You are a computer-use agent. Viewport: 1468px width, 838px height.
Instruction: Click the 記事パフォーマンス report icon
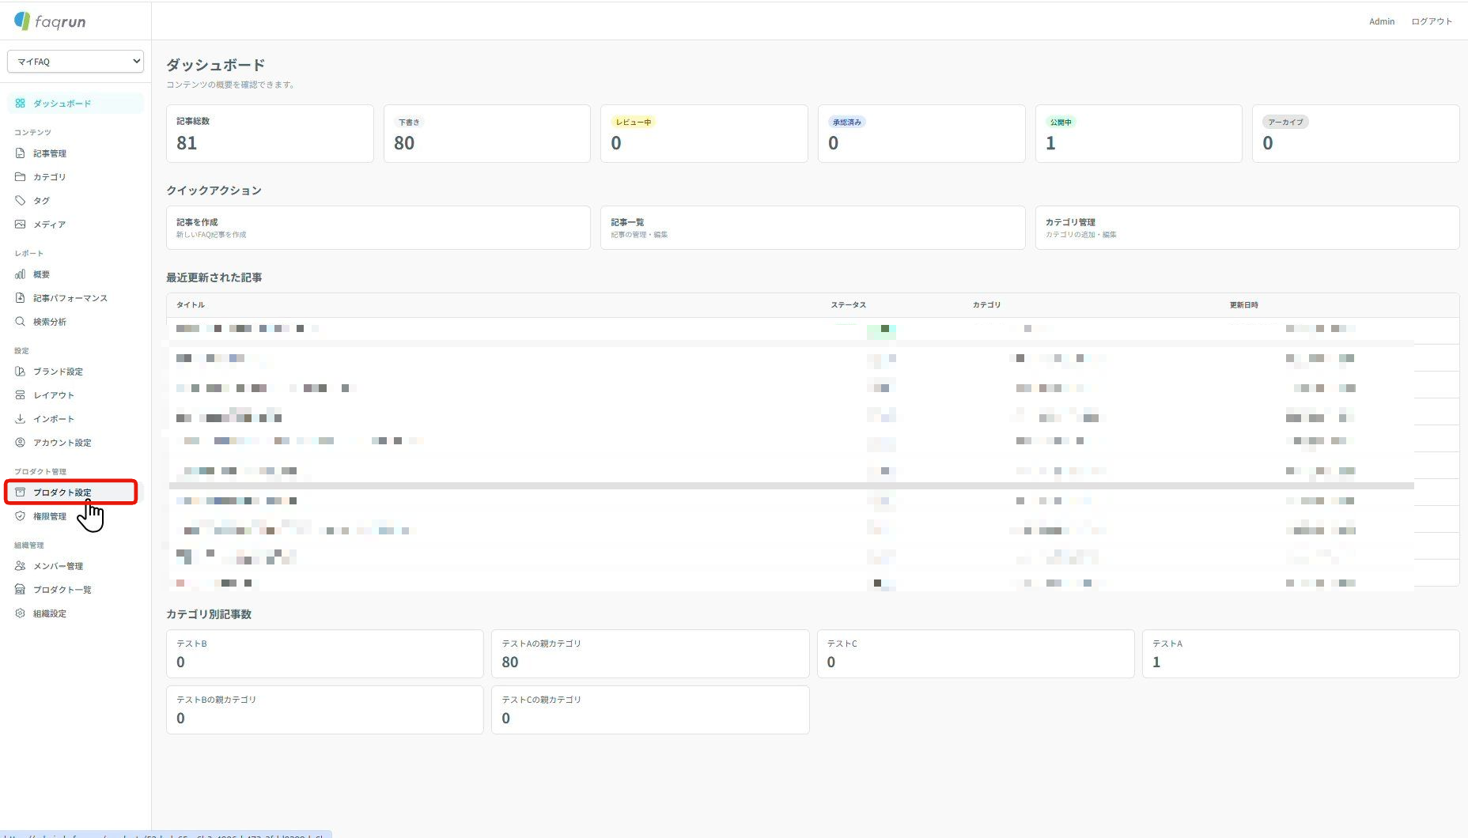coord(21,298)
